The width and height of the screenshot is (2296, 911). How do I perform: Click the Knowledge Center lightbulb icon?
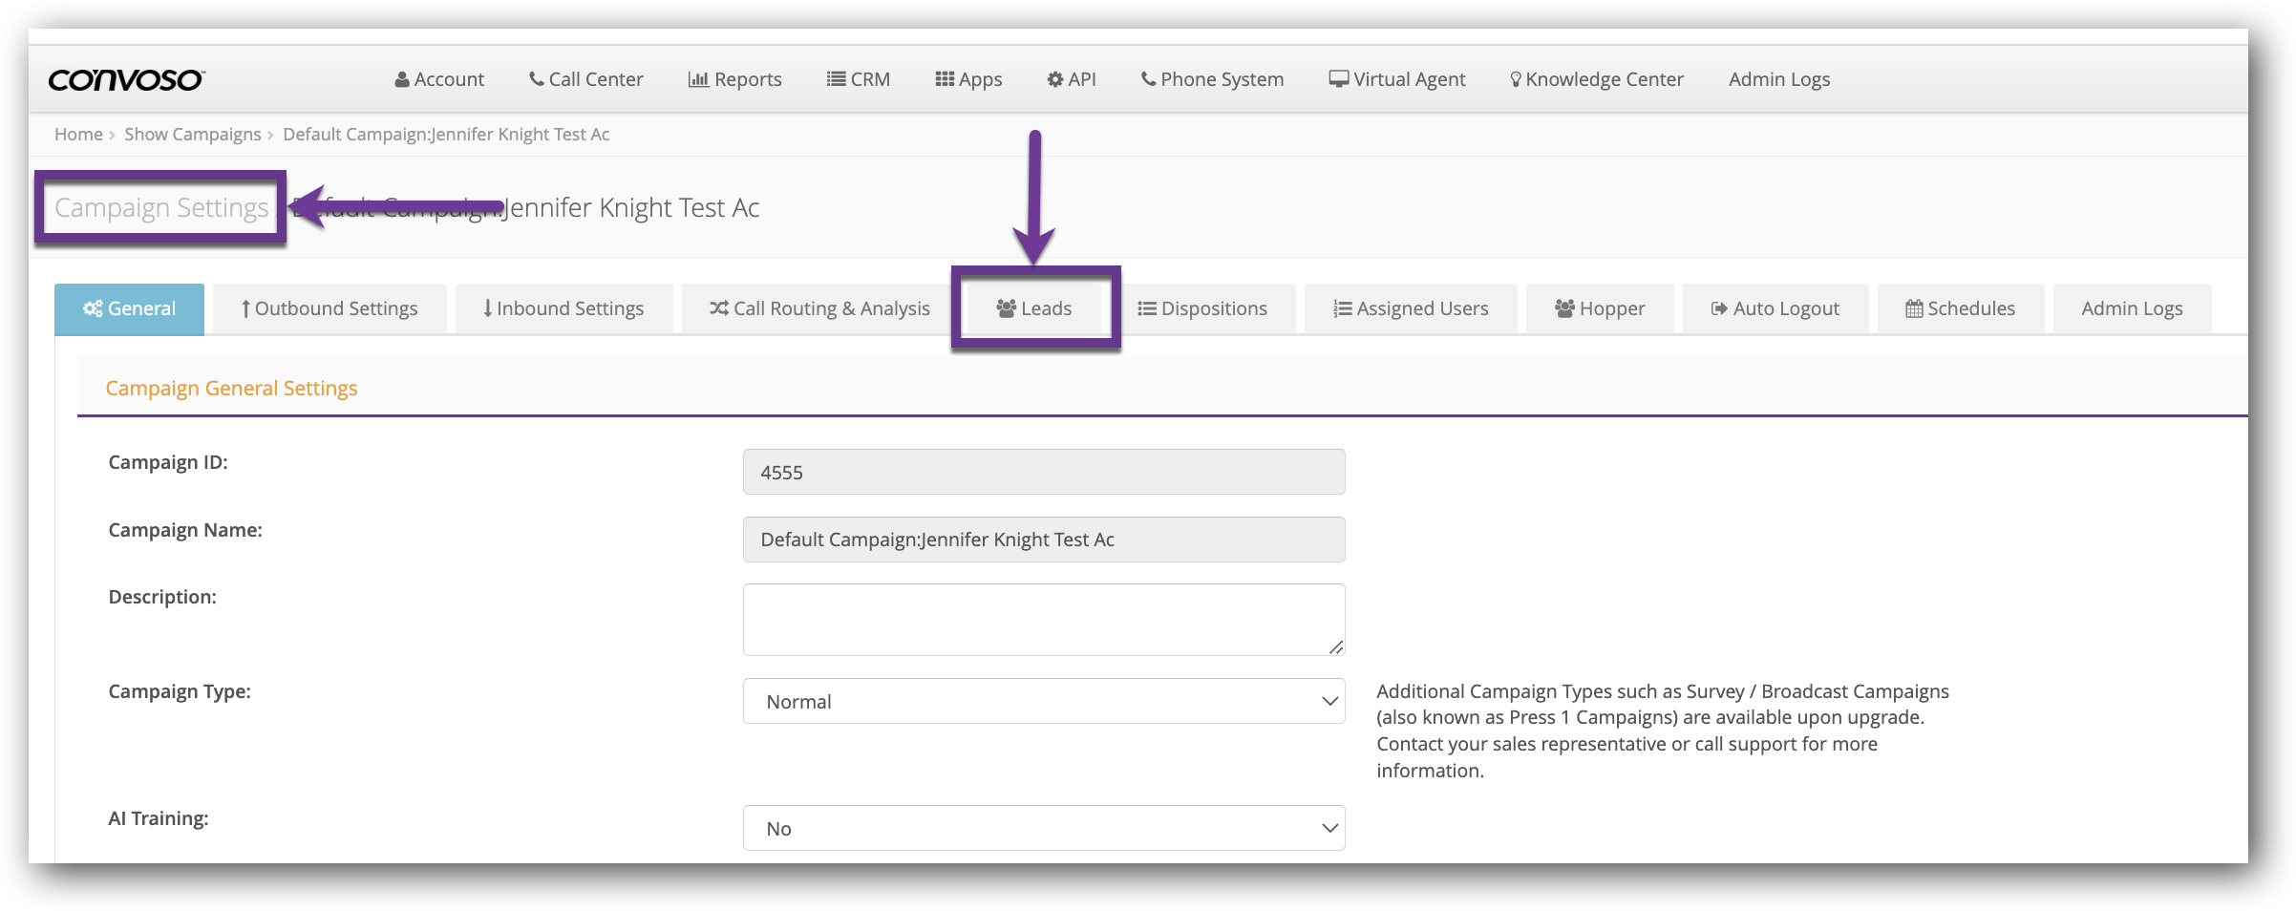1516,80
